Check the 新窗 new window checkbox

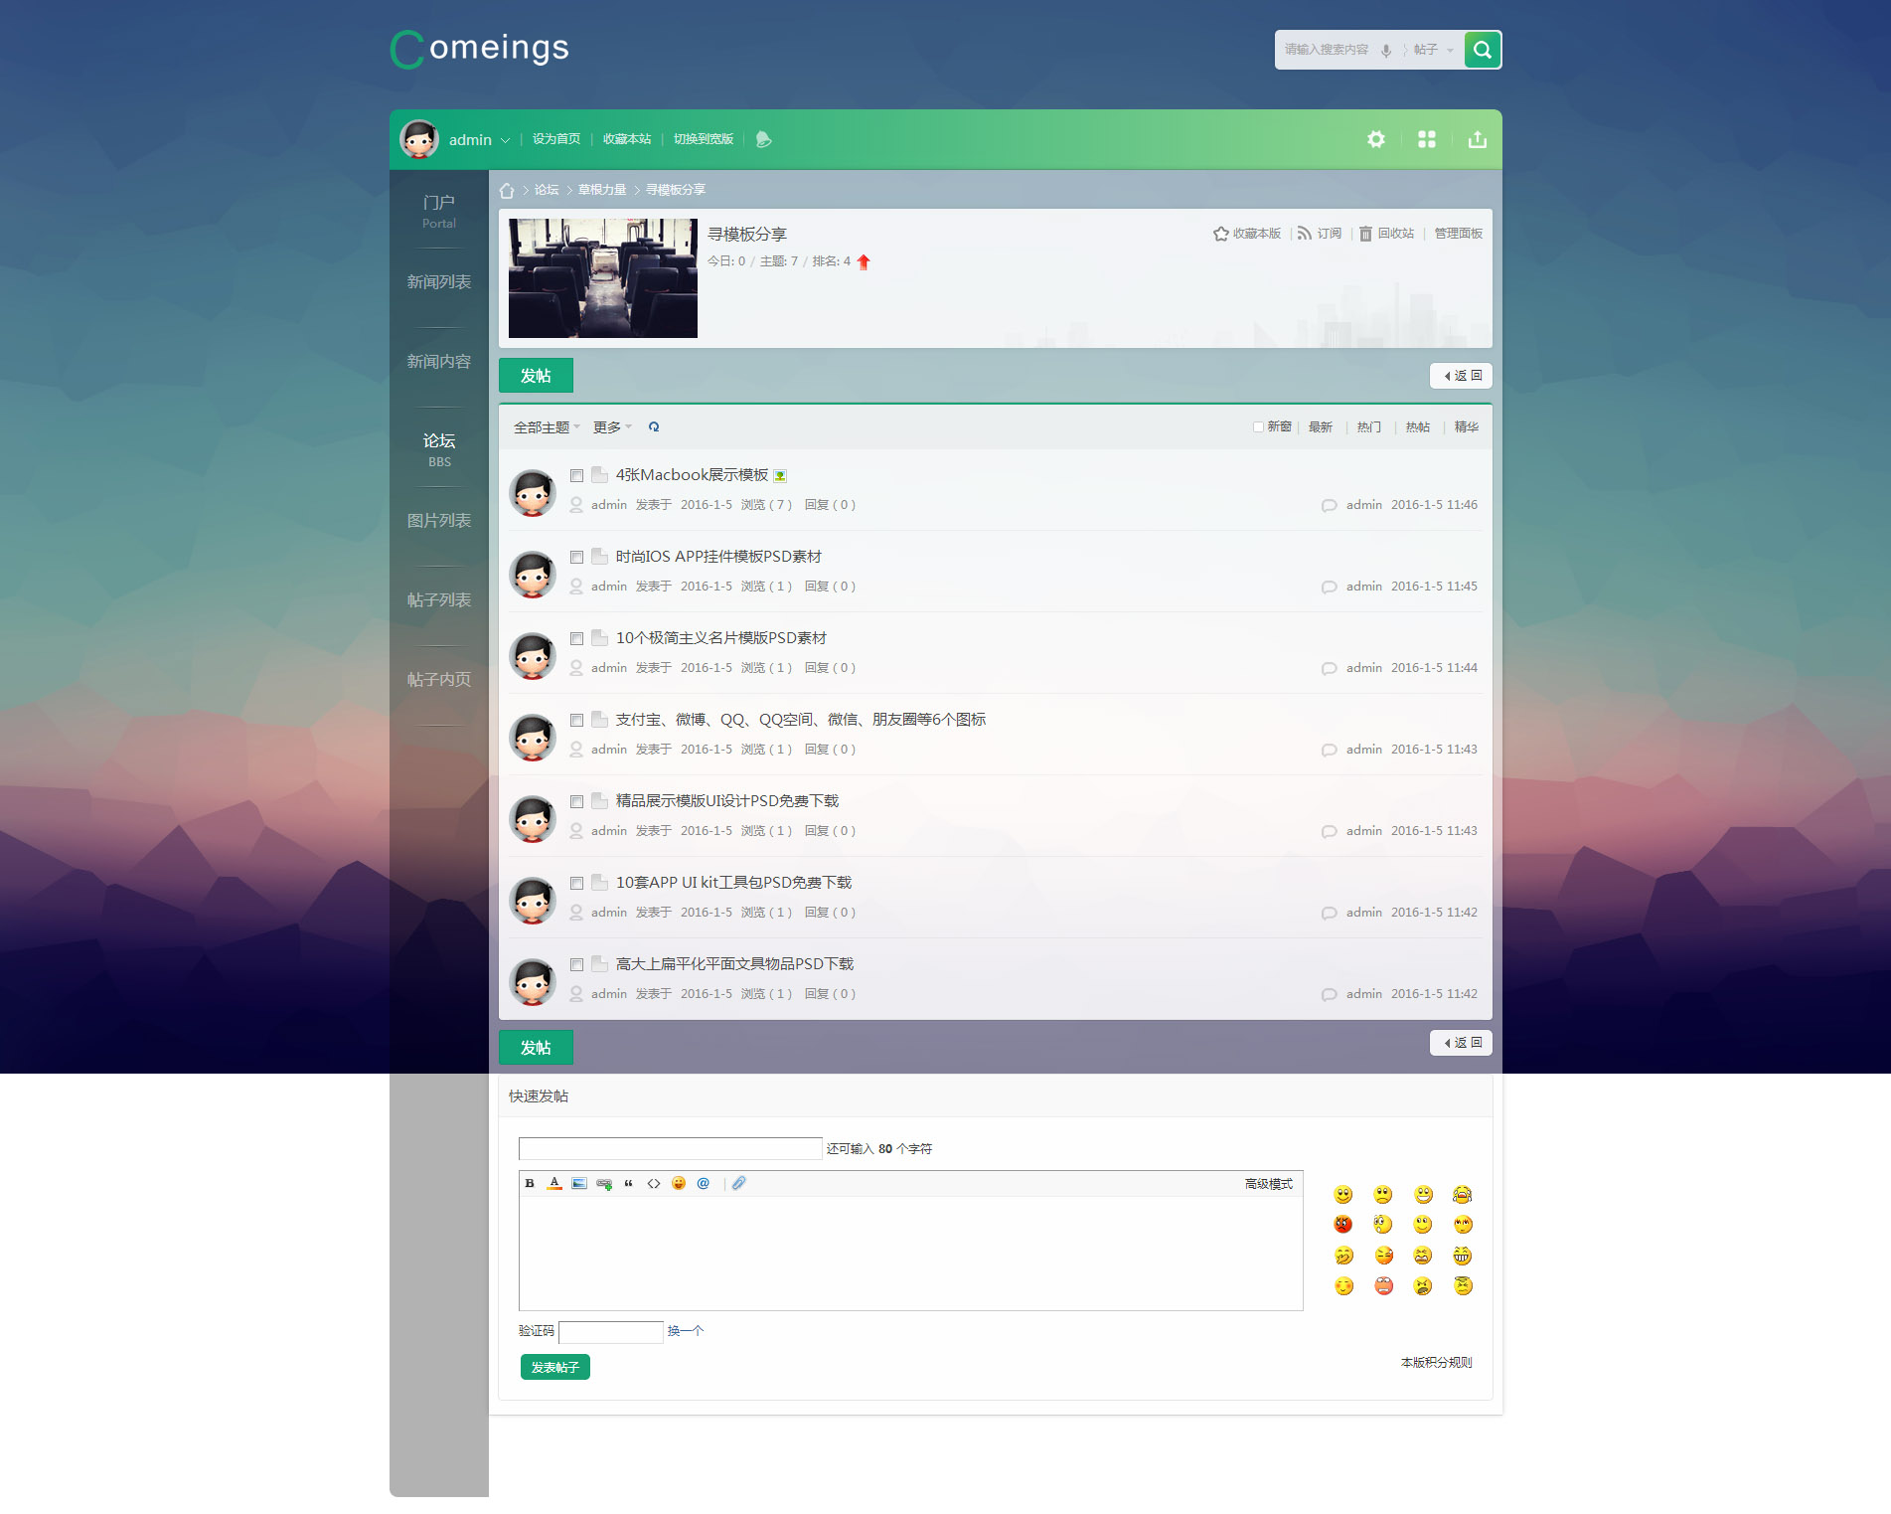point(1258,427)
